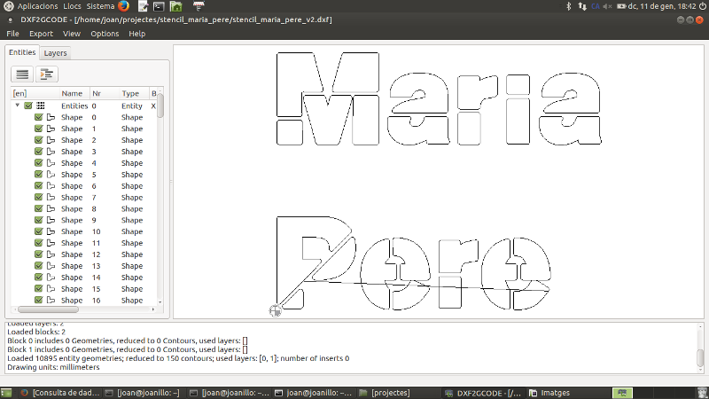Click the expand-all rows list icon button
This screenshot has width=709, height=399.
click(x=23, y=74)
